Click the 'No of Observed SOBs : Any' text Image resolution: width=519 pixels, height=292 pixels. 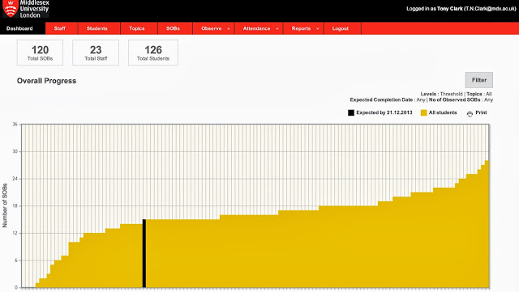[461, 99]
